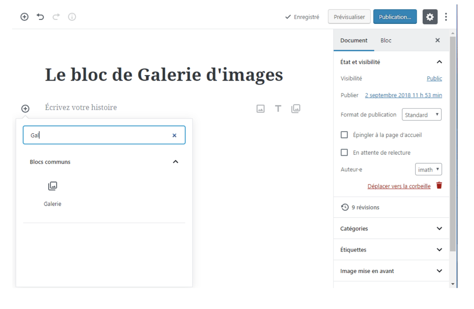Open the Auteur·e dropdown

[x=428, y=169]
